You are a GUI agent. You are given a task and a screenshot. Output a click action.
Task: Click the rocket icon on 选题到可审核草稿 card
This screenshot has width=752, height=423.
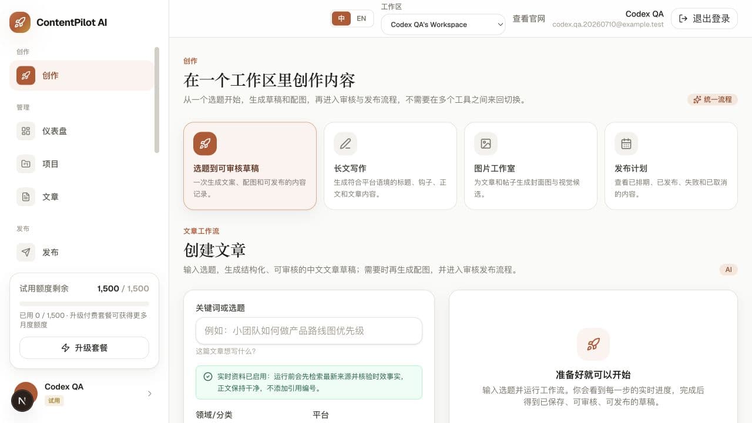[x=205, y=143]
